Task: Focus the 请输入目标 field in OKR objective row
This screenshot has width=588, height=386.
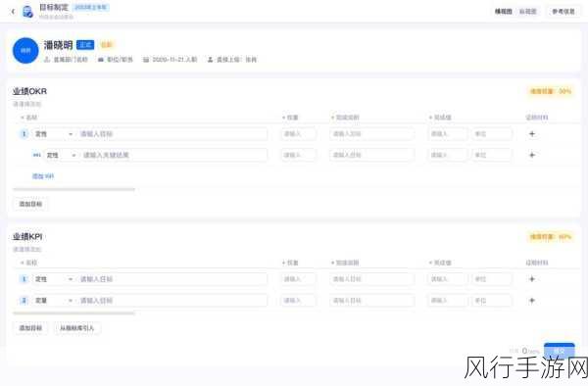Action: [x=172, y=134]
